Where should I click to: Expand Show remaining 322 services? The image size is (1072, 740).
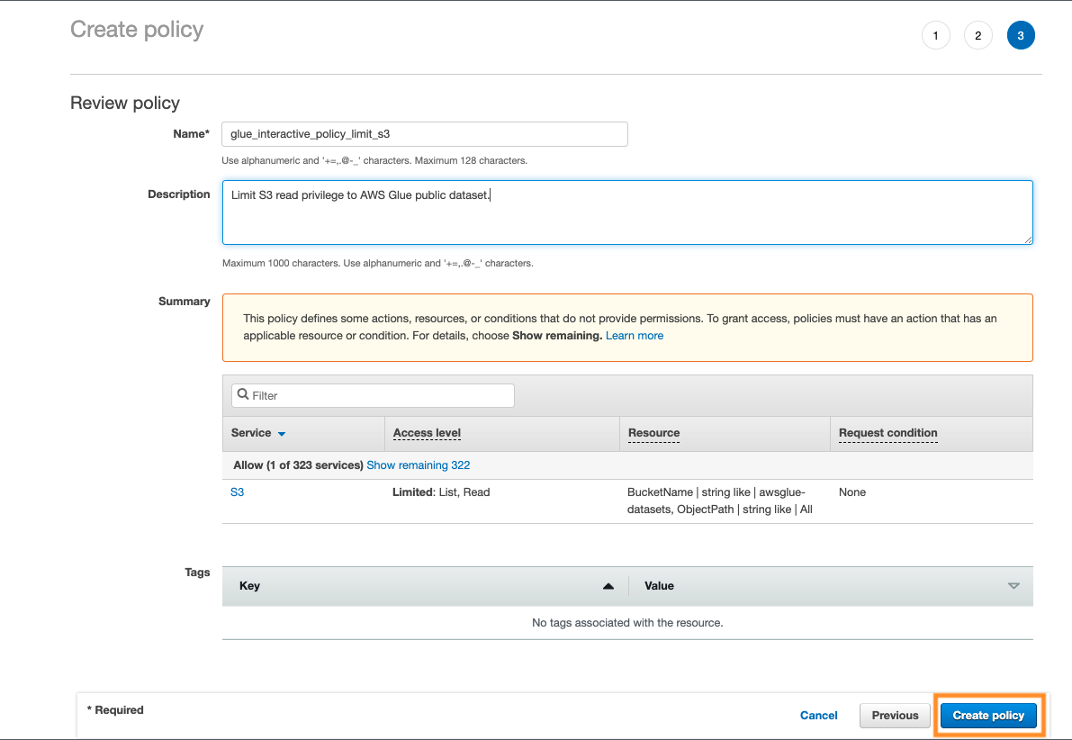[418, 465]
